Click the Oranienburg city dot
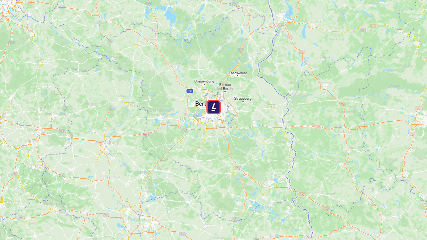Viewport: 427px width, 240px height. tap(204, 84)
